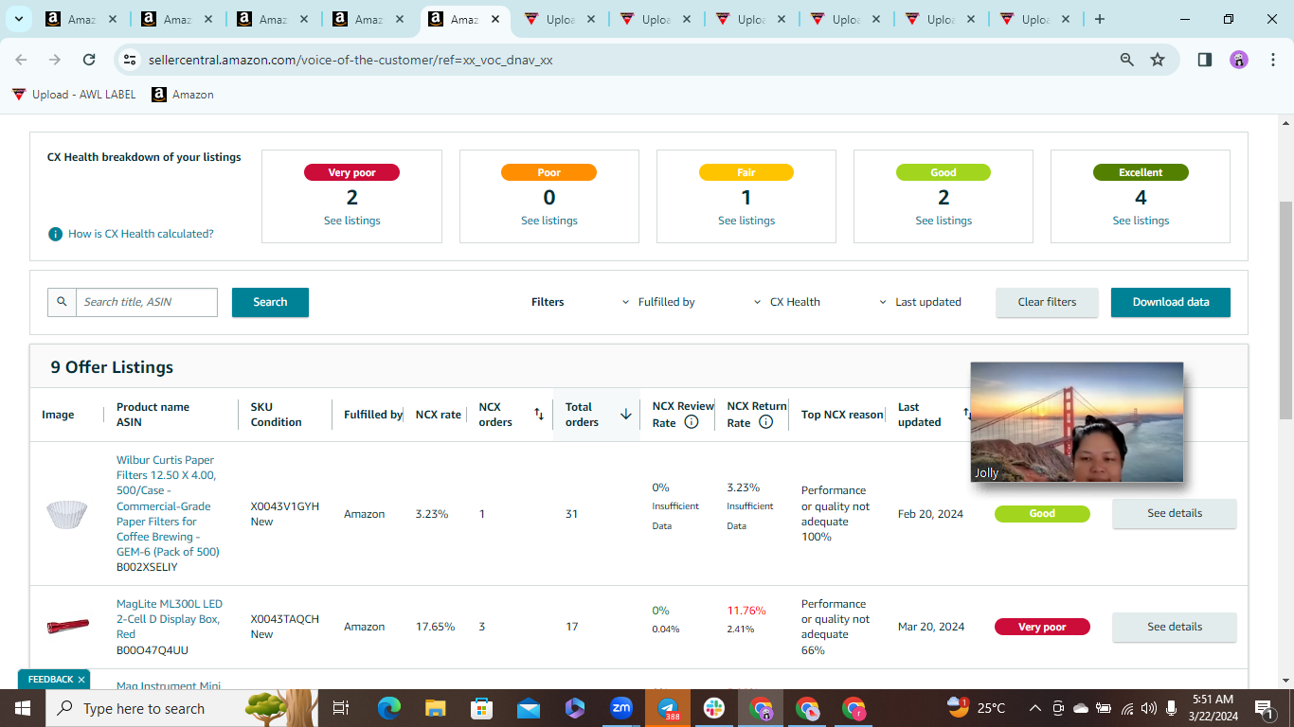
Task: Open the MagLite ML300L product link
Action: point(170,619)
